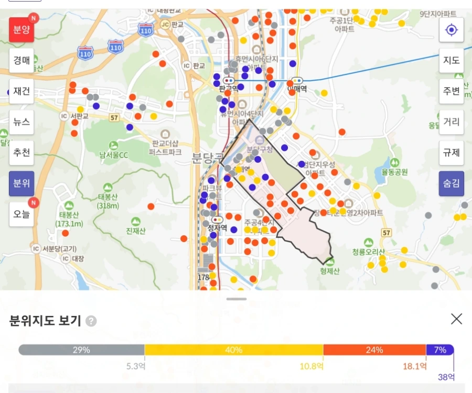Click the 청룡오리산 mountain marker
472x393 pixels.
369,243
